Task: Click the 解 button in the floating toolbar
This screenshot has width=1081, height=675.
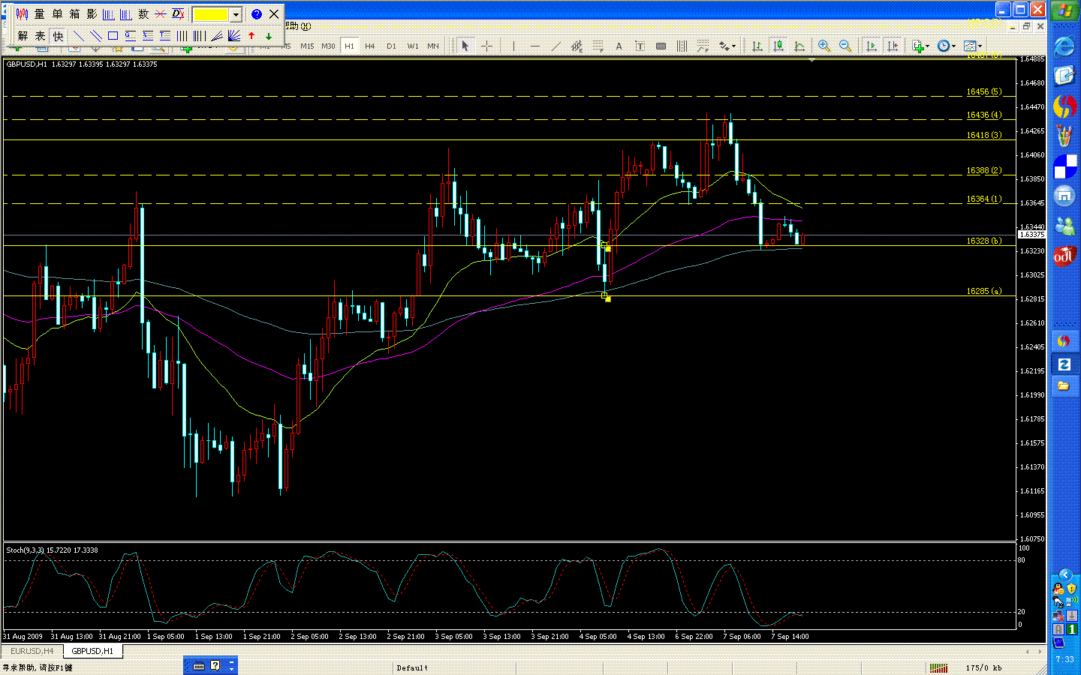Action: point(23,35)
